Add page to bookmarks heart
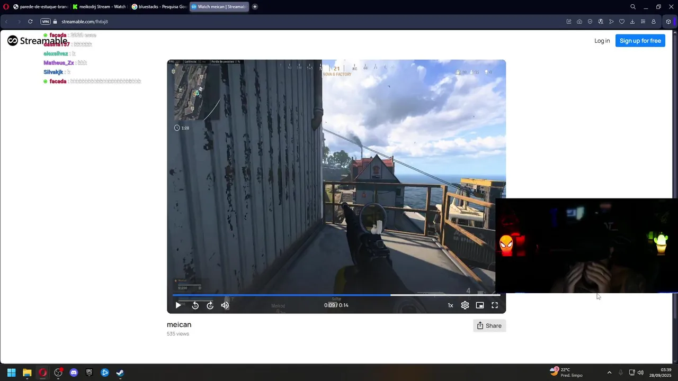 [x=622, y=22]
